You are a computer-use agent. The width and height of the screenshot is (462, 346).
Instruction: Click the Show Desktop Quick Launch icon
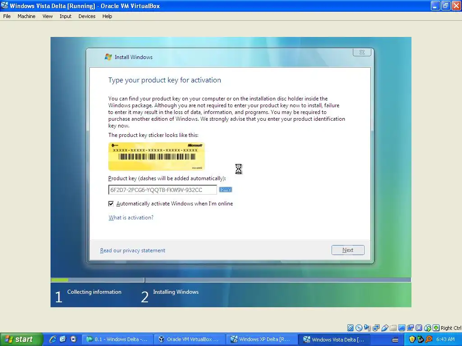[63, 339]
